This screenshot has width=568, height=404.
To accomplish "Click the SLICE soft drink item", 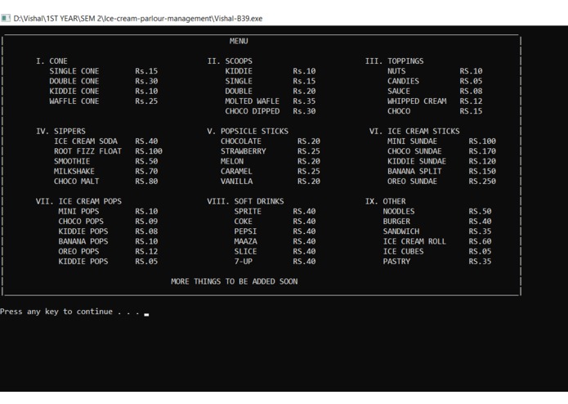I will (246, 251).
